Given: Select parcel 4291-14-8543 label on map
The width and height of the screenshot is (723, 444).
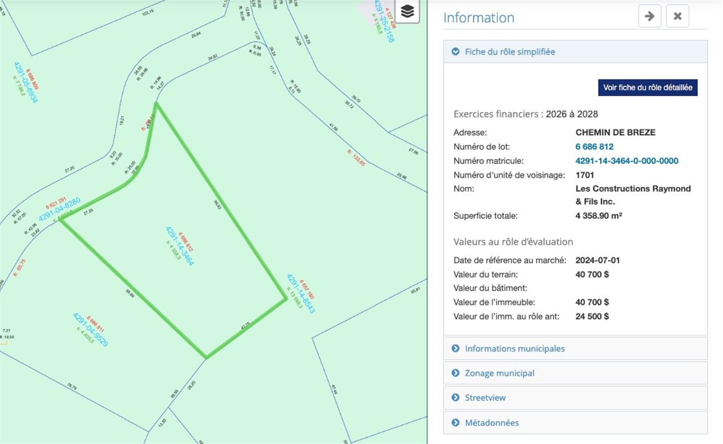Looking at the screenshot, I should [x=301, y=294].
